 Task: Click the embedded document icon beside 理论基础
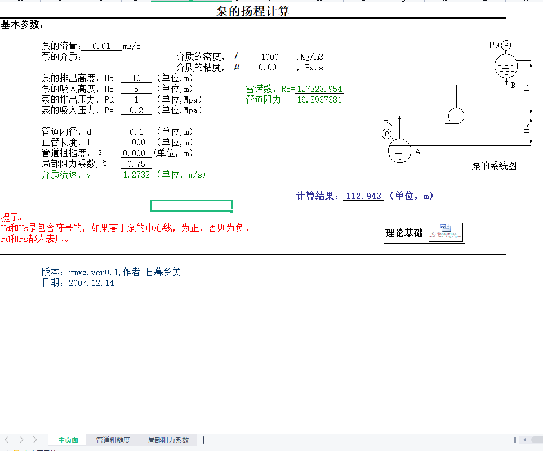[446, 232]
